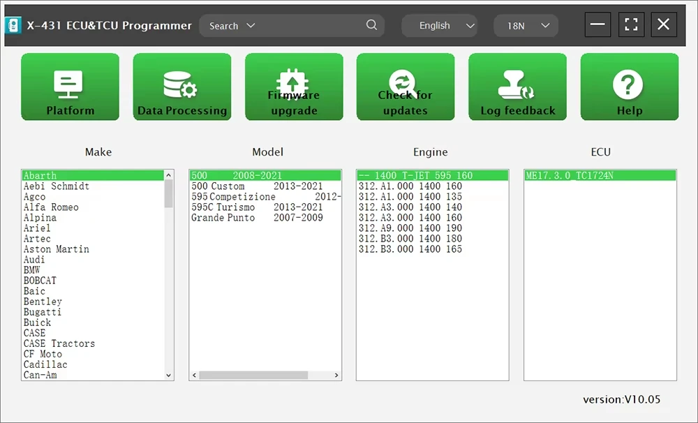Click Make list scroll-down arrow
The image size is (698, 423).
[x=168, y=375]
